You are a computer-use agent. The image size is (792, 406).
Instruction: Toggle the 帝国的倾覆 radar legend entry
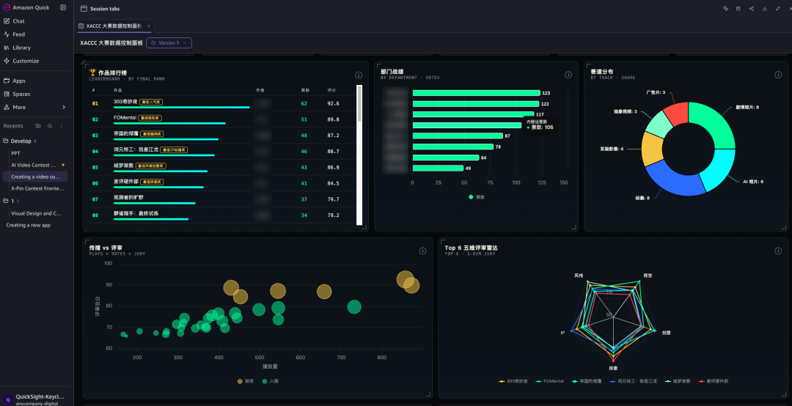[587, 381]
